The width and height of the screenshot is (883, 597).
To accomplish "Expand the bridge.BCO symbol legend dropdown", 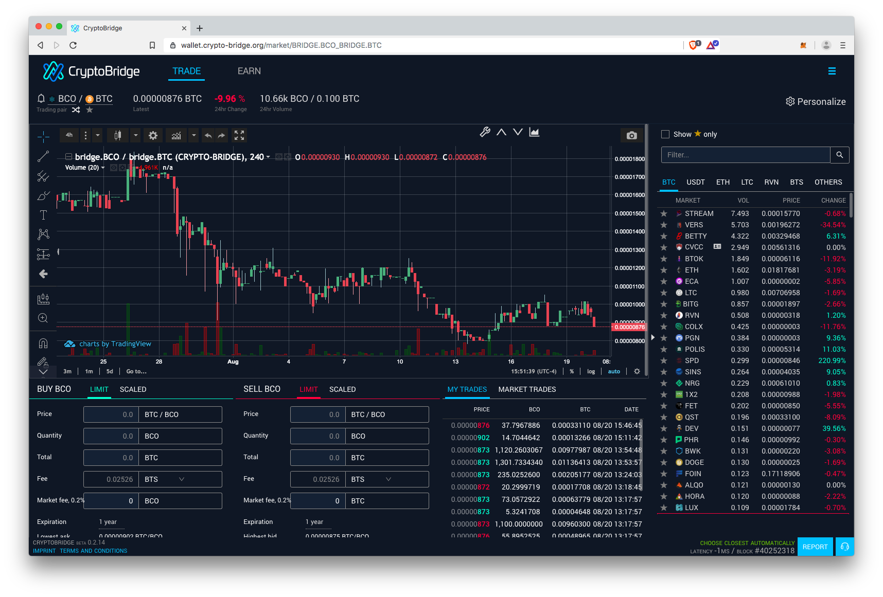I will (x=268, y=157).
